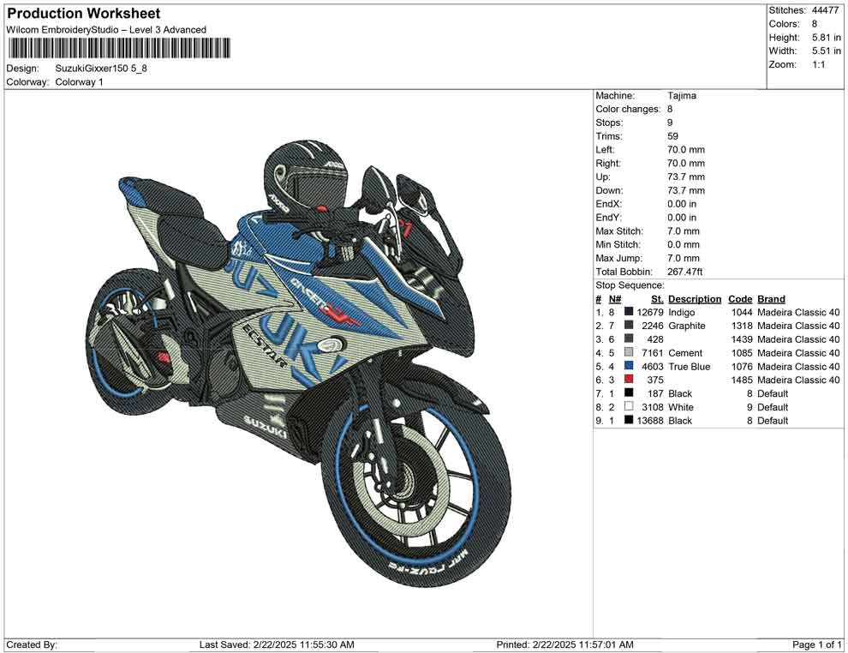
Task: Click the 'Description' column header
Action: point(695,299)
